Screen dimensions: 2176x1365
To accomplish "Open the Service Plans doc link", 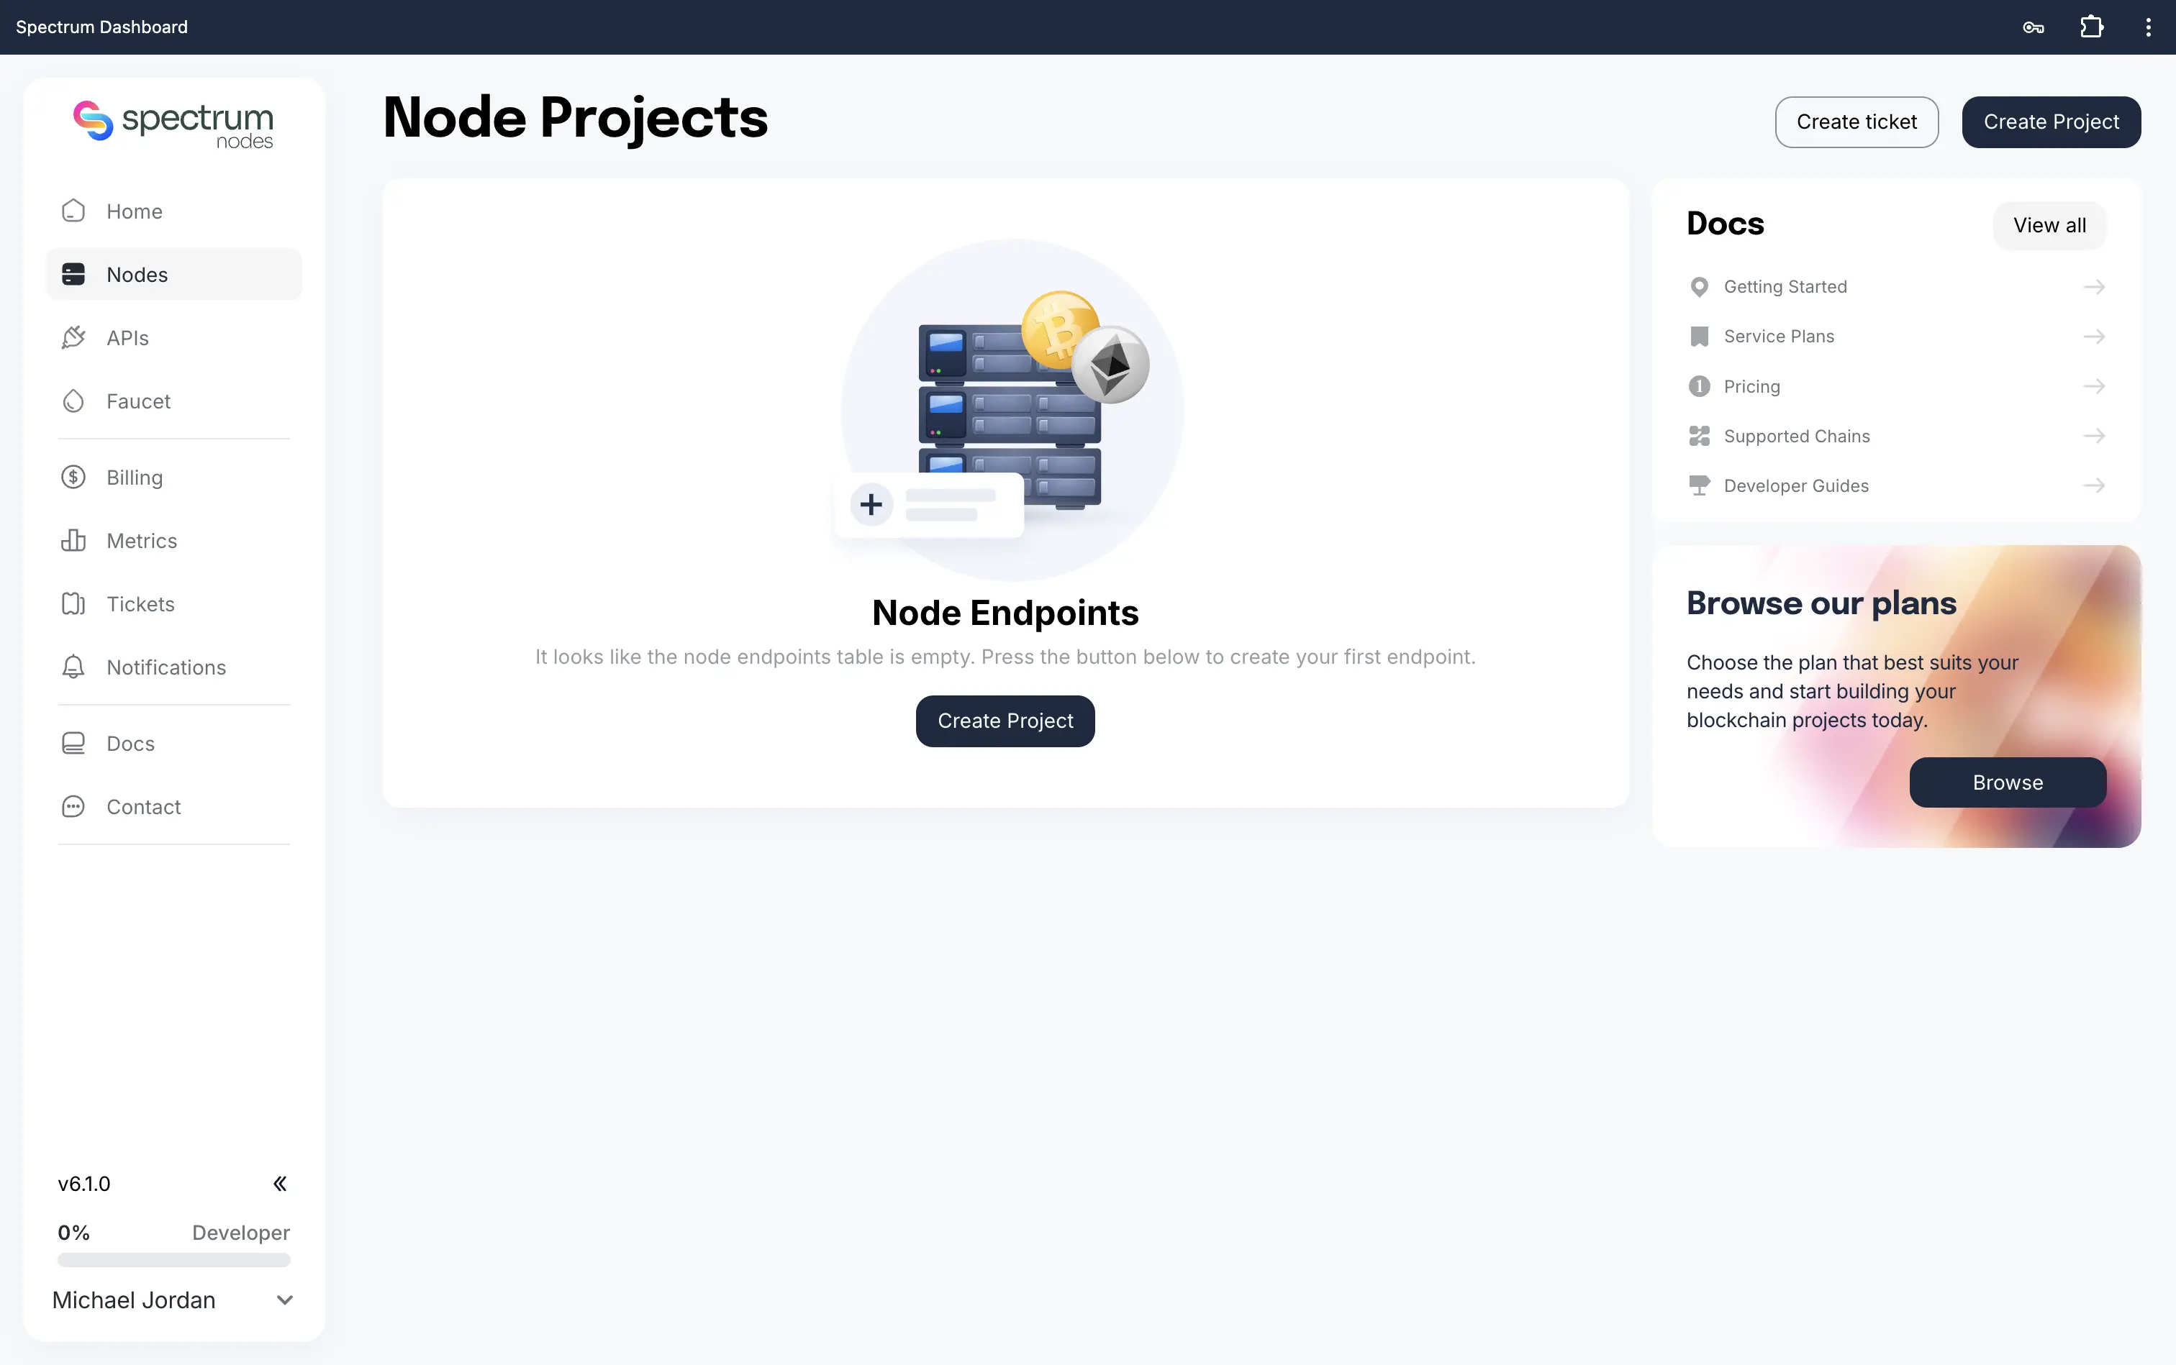I will [x=1896, y=336].
